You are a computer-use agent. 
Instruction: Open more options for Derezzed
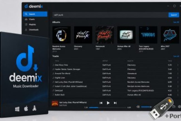pyautogui.click(x=178, y=91)
